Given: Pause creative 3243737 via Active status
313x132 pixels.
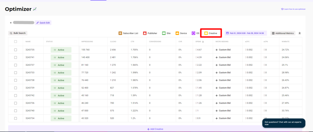Looking at the screenshot, I should (61, 65).
